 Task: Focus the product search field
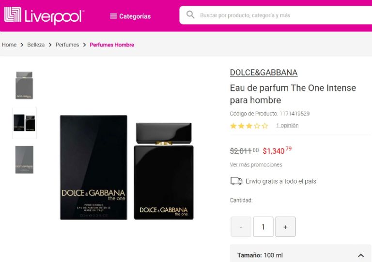(x=275, y=15)
